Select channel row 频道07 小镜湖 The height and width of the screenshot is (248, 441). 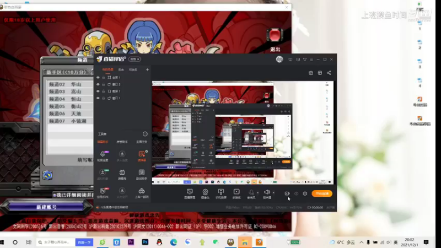pos(69,121)
